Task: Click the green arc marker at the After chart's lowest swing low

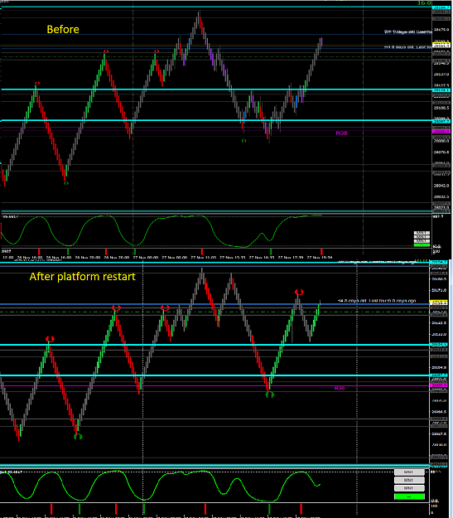Action: 78,437
